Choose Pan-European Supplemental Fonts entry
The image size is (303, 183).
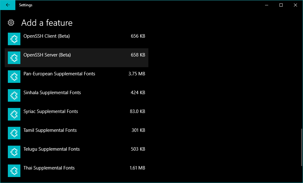point(59,74)
